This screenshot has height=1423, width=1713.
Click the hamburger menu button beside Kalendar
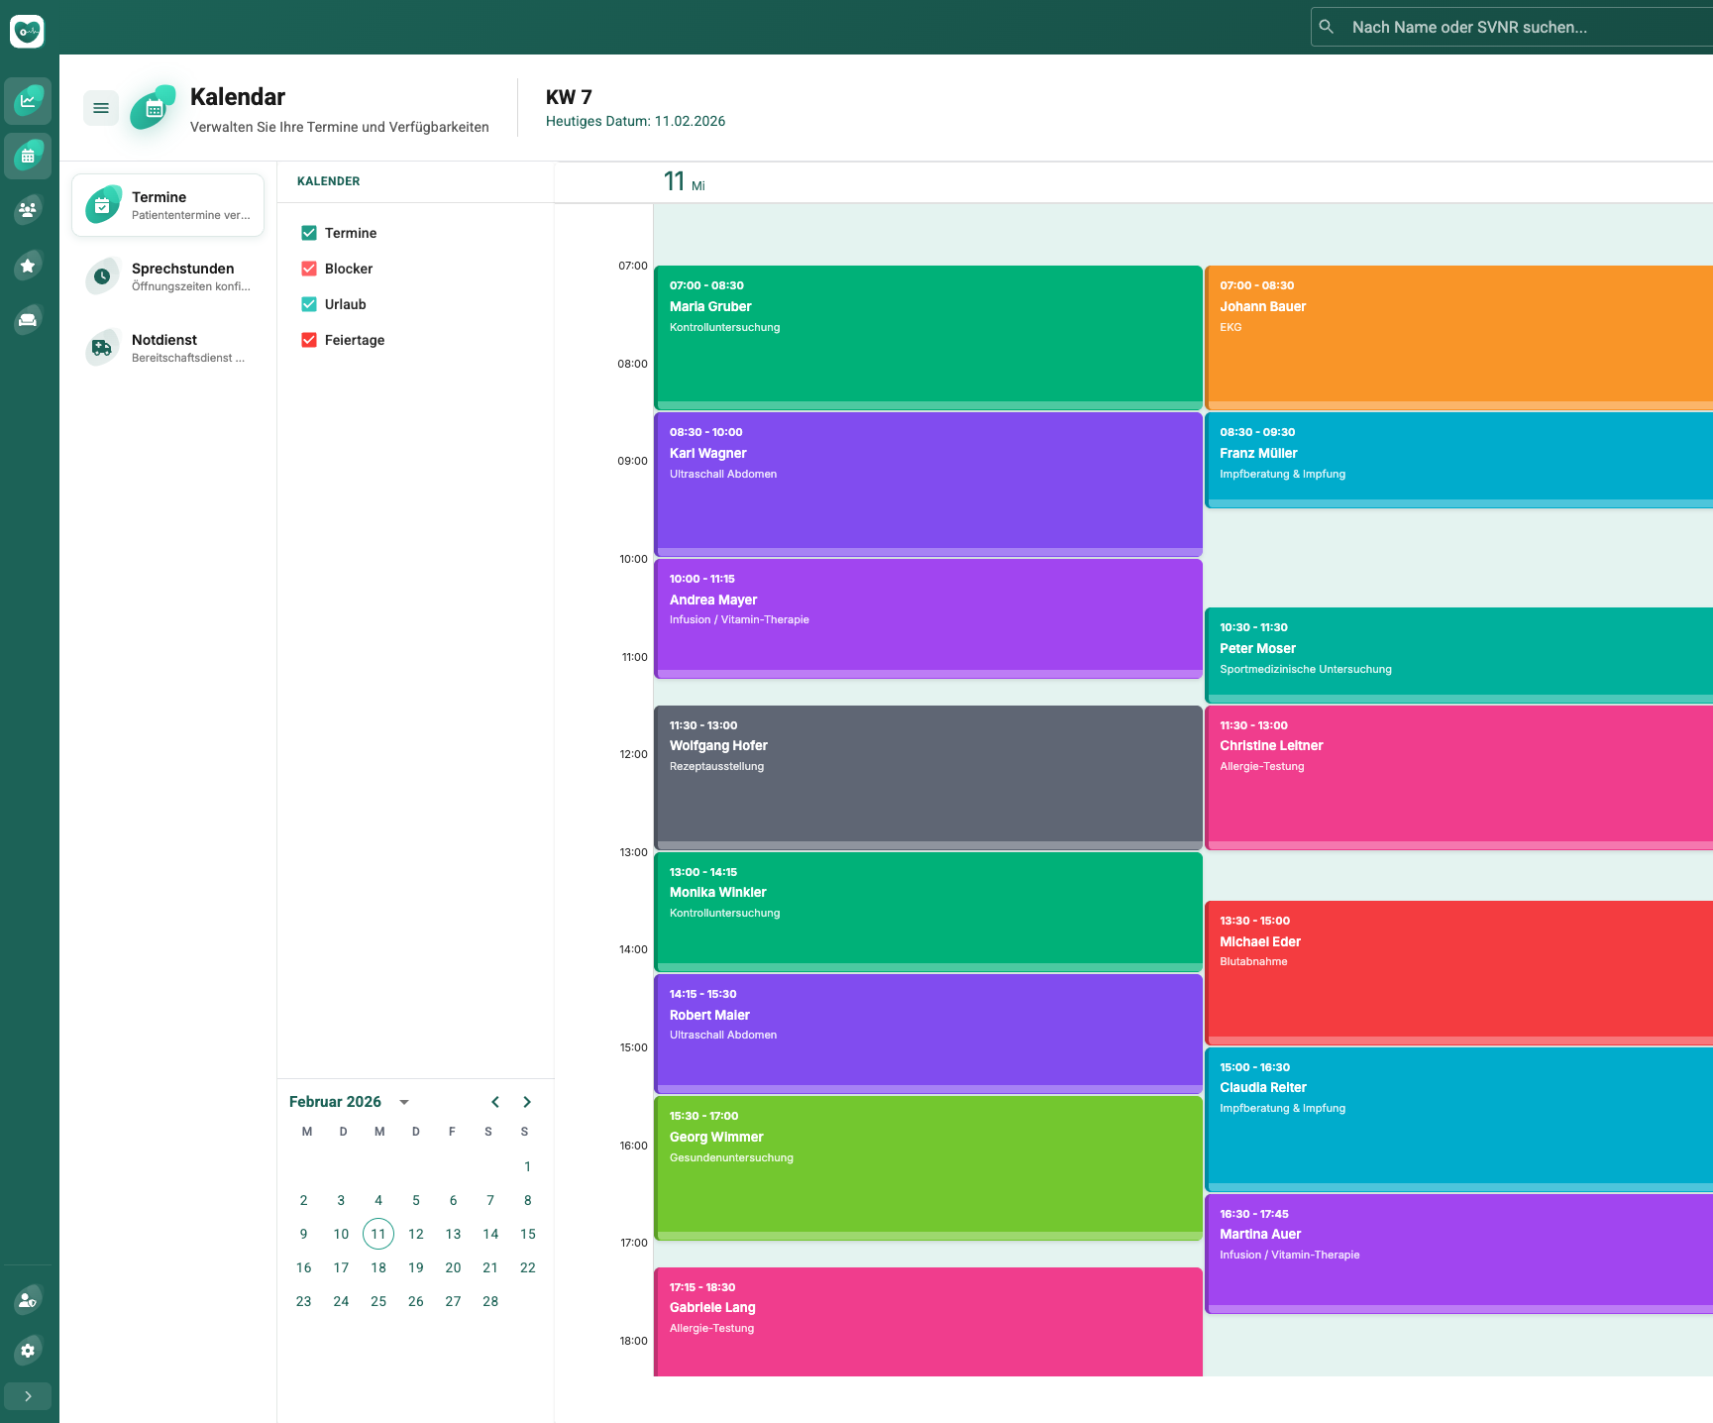101,108
